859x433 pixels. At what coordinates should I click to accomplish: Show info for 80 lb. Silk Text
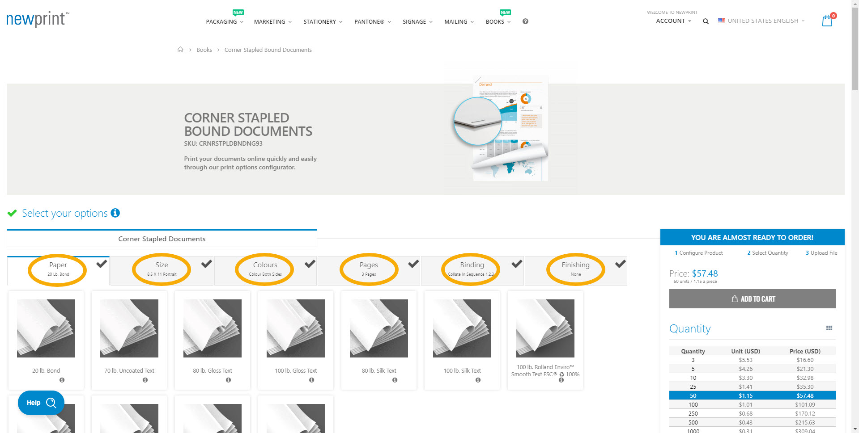(395, 380)
